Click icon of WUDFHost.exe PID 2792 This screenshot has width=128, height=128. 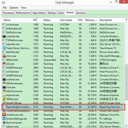point(4,76)
